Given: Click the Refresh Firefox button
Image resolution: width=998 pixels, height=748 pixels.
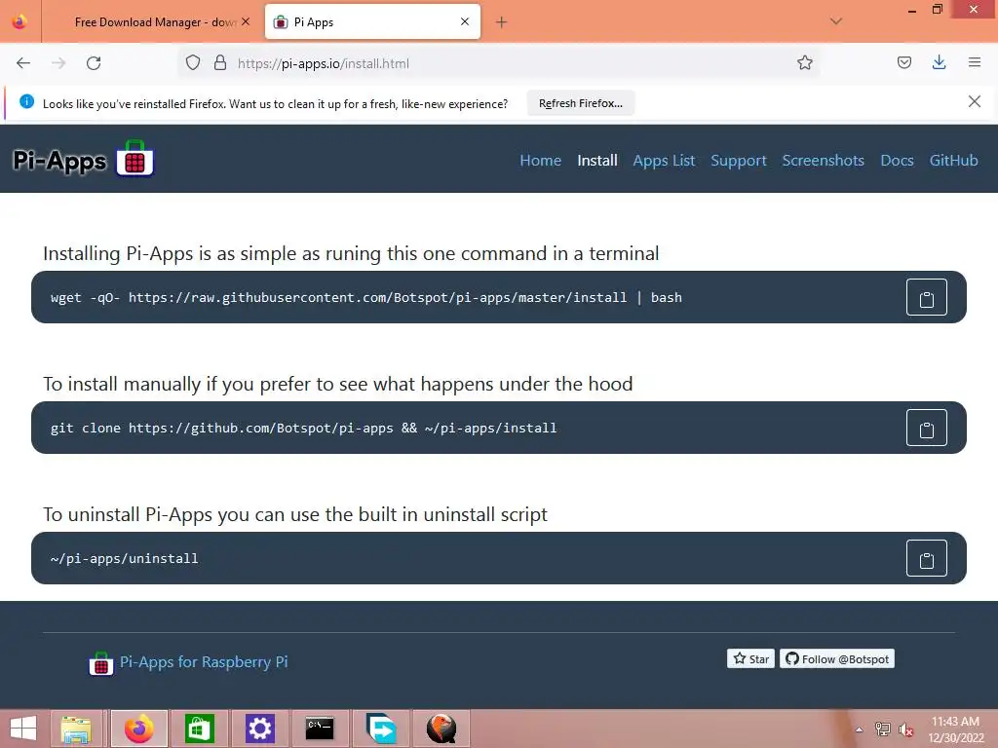Looking at the screenshot, I should click(x=581, y=103).
